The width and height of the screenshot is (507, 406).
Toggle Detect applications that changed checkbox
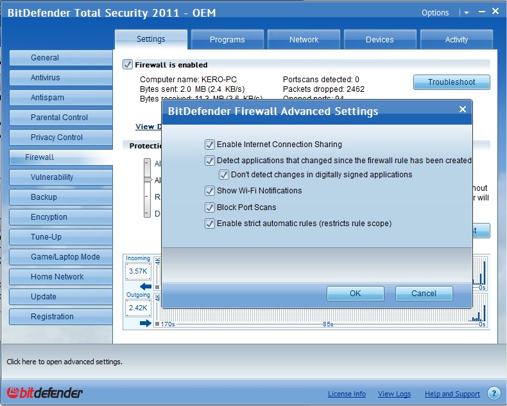point(209,161)
